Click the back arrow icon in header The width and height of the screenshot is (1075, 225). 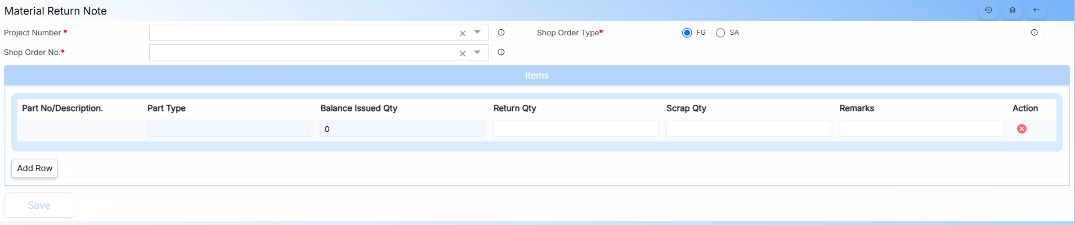[x=1036, y=10]
